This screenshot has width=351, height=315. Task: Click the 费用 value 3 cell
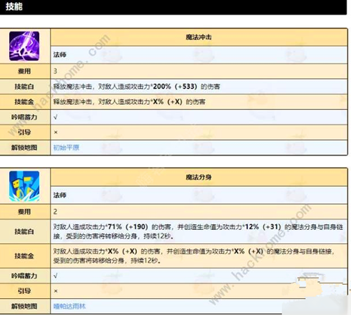199,71
